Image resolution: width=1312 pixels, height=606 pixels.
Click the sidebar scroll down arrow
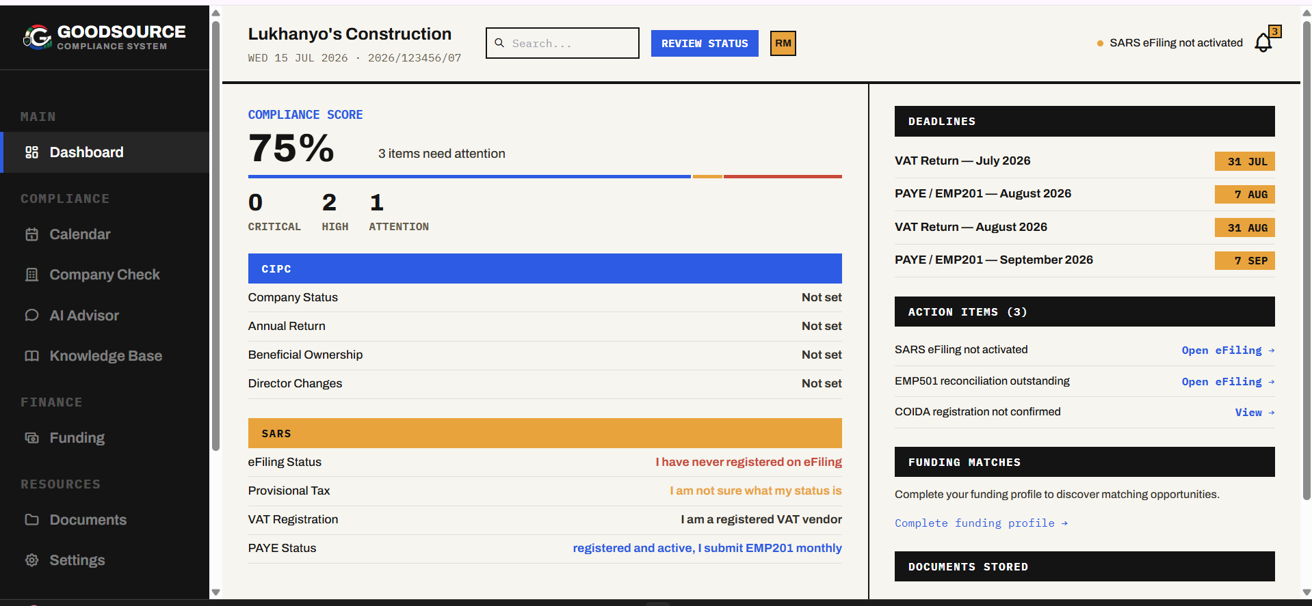pos(215,592)
